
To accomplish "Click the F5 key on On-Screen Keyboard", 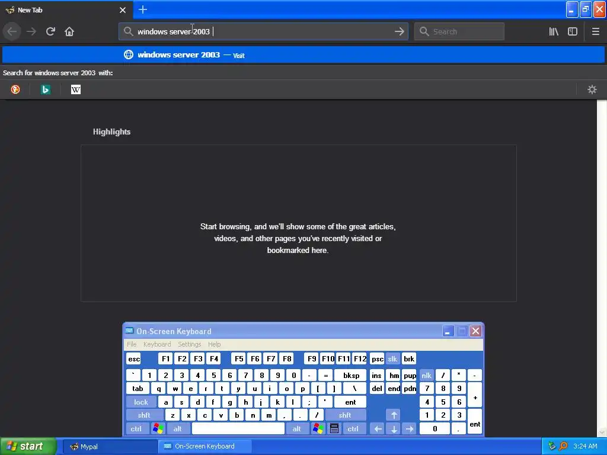I will click(x=239, y=358).
